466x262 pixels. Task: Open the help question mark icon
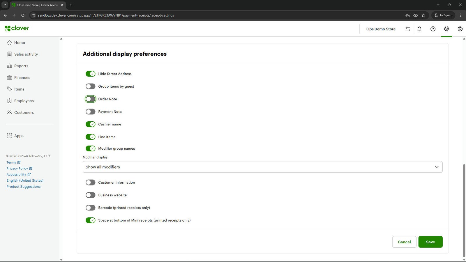point(433,29)
